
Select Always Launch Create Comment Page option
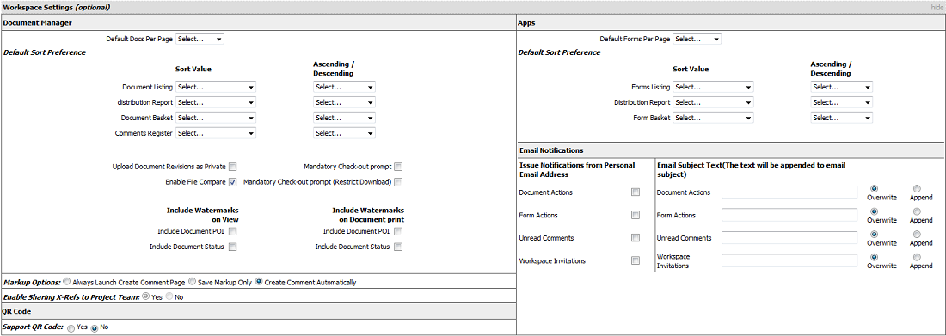(67, 282)
